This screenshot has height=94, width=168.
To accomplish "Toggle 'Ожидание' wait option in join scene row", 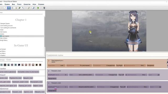I will click(x=150, y=66).
